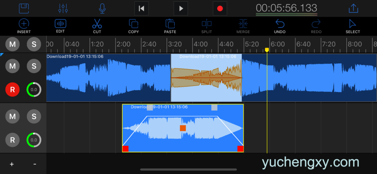Save project with the floppy disk icon
The height and width of the screenshot is (174, 377).
[24, 8]
